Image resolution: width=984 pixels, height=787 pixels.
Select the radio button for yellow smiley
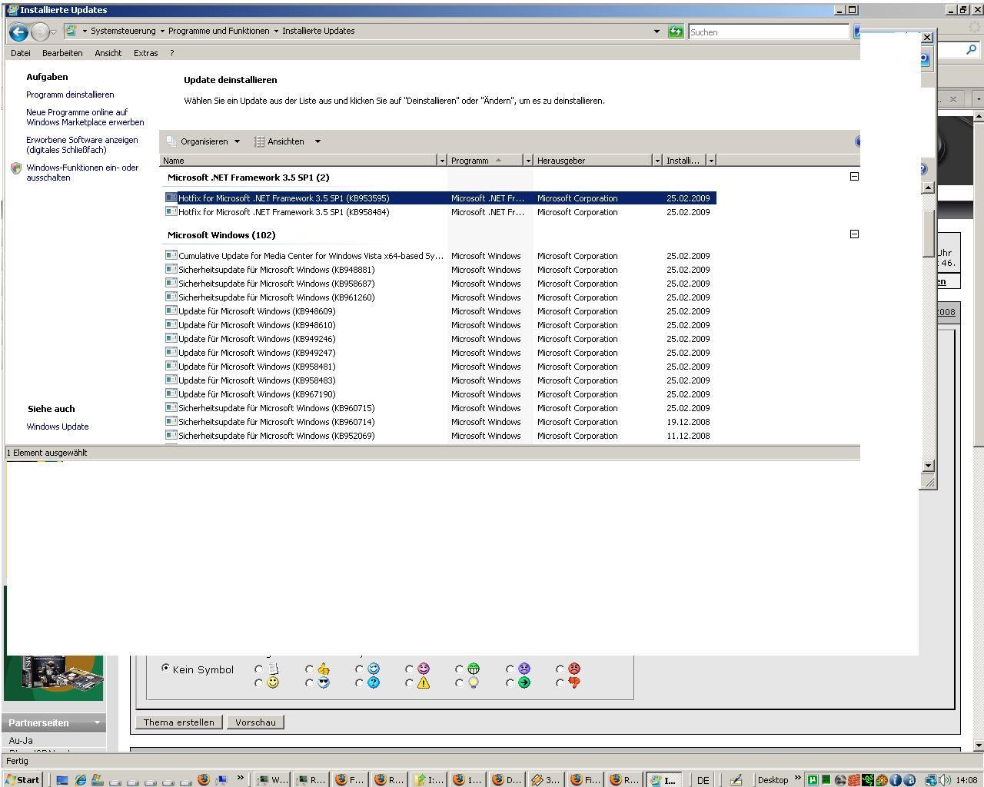point(258,682)
